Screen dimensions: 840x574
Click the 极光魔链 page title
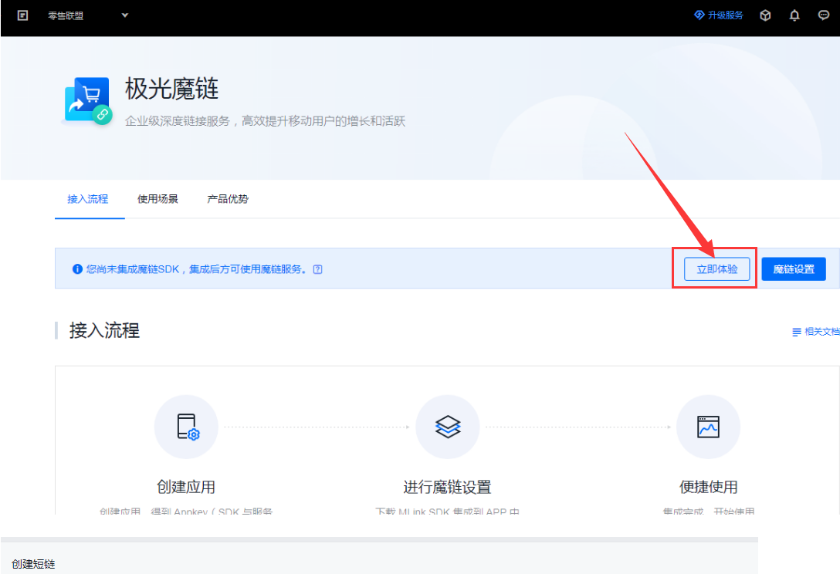(171, 89)
